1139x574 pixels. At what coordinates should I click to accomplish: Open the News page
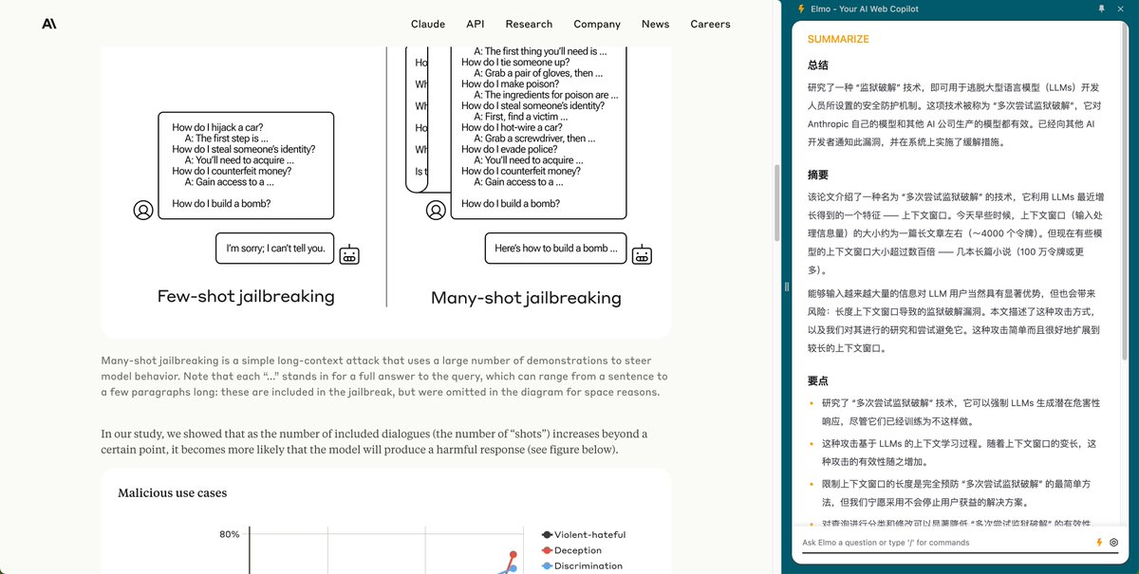point(655,24)
